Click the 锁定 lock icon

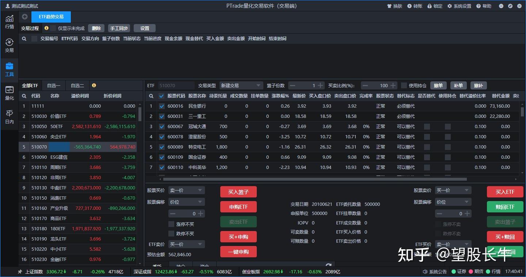click(430, 6)
